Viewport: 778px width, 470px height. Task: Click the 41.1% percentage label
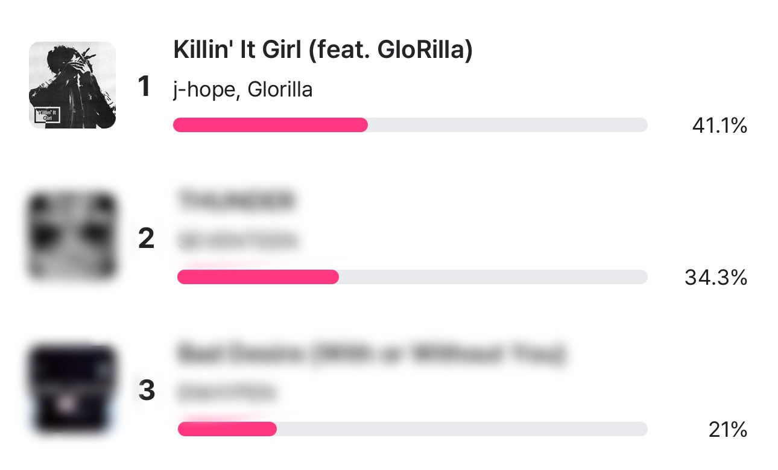coord(719,125)
